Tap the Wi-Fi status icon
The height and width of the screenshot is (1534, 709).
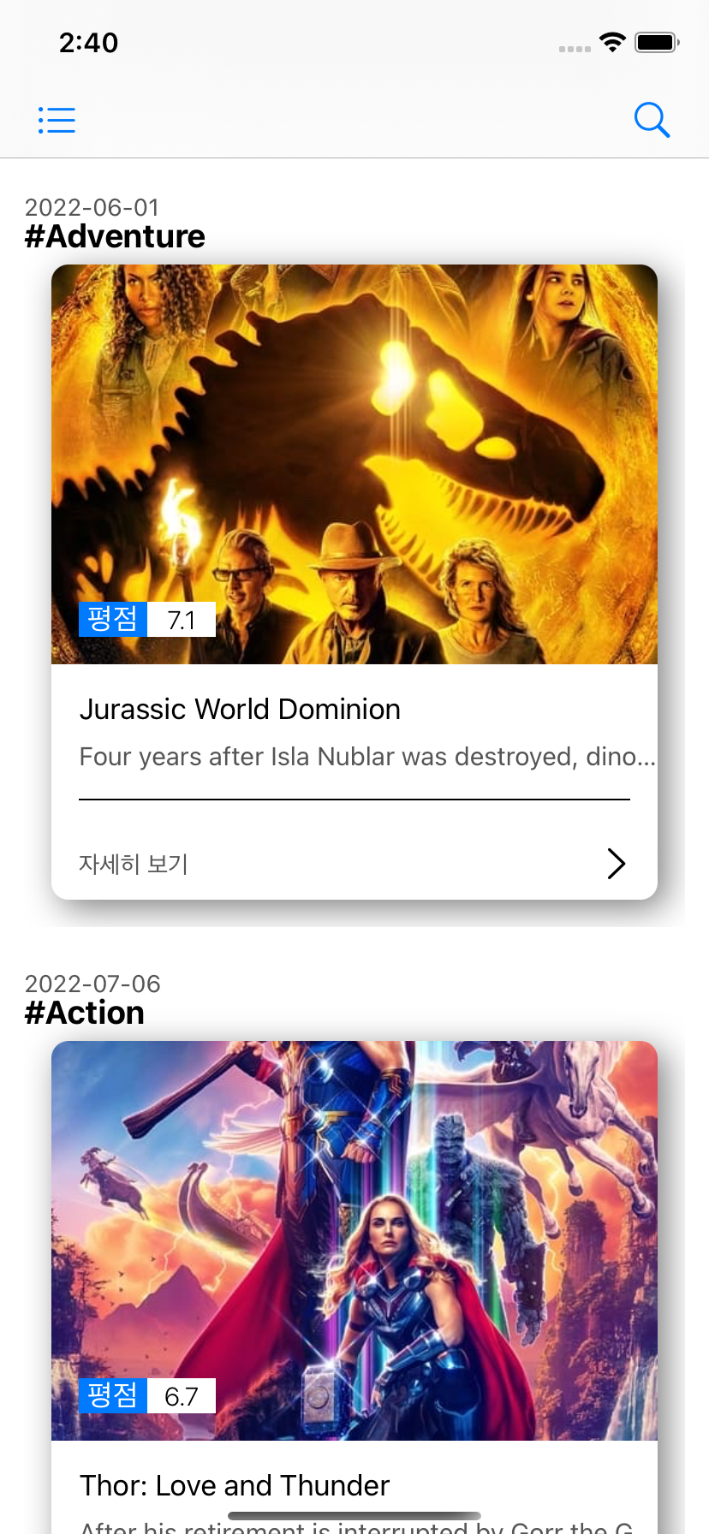coord(612,42)
